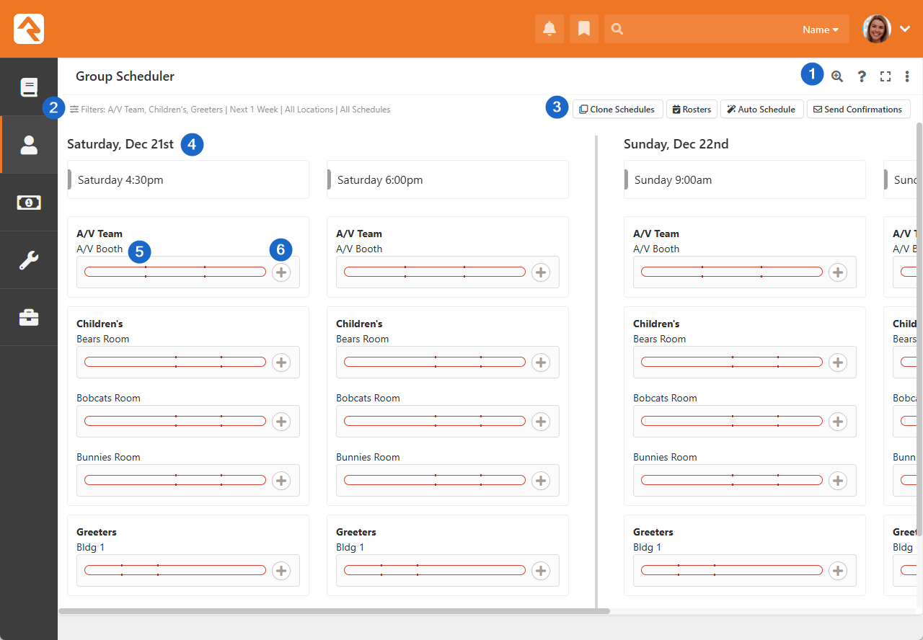Add person to Saturday 6:00pm Greeters Bldg 1
This screenshot has height=640, width=923.
point(541,570)
